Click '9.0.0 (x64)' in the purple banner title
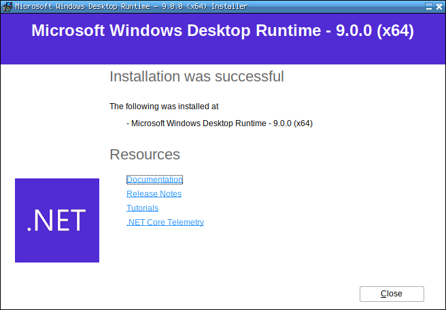 (375, 31)
